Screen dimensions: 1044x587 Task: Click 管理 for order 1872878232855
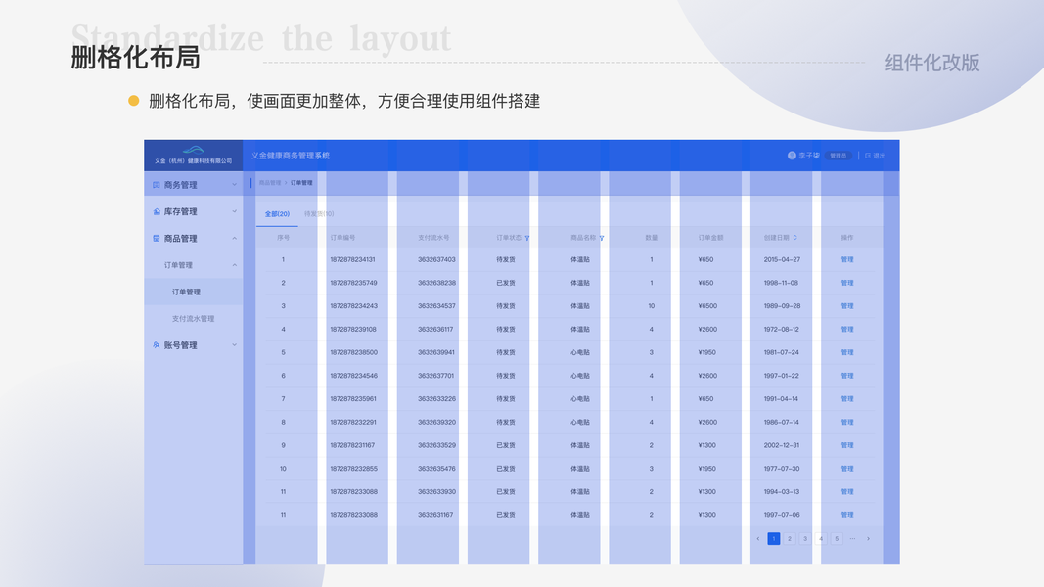(x=847, y=469)
